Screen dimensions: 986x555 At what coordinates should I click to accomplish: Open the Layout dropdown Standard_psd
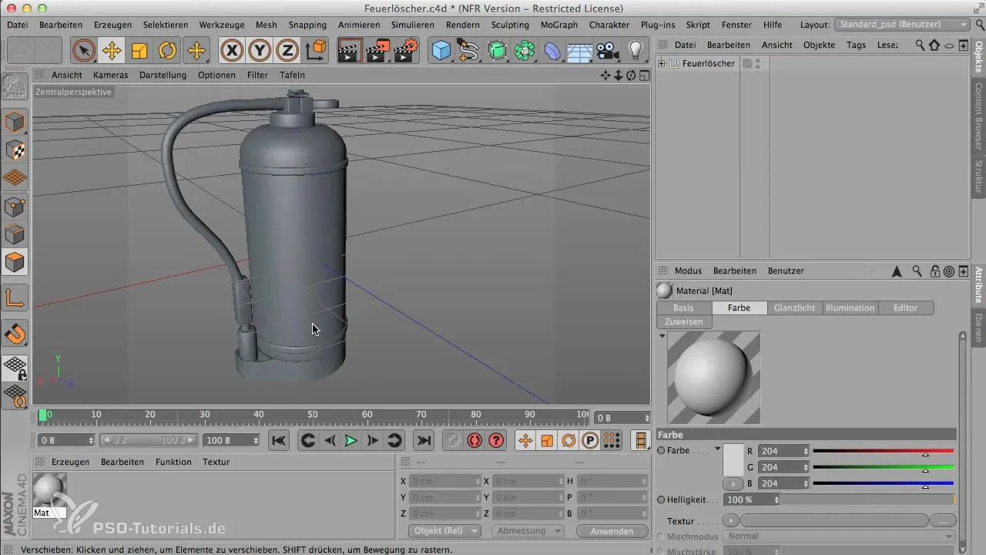click(x=903, y=25)
